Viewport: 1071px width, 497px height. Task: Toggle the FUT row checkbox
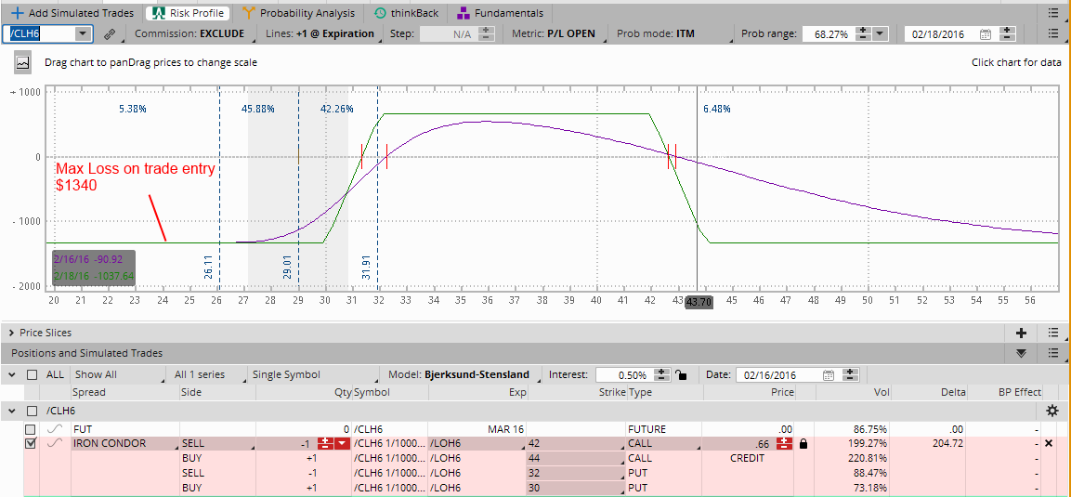(30, 429)
